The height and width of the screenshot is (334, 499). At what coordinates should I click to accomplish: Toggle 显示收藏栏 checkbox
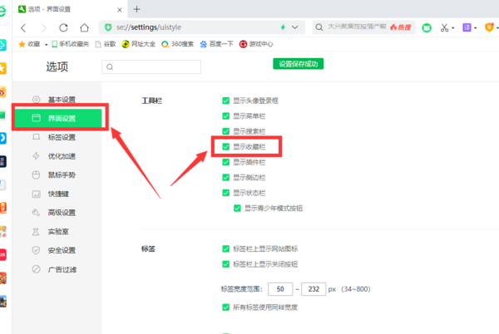point(225,146)
